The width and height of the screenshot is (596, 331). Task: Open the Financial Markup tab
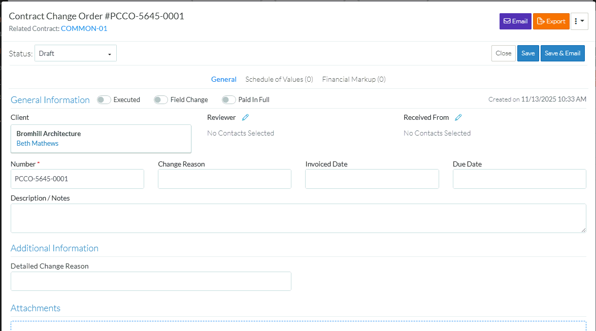(353, 79)
